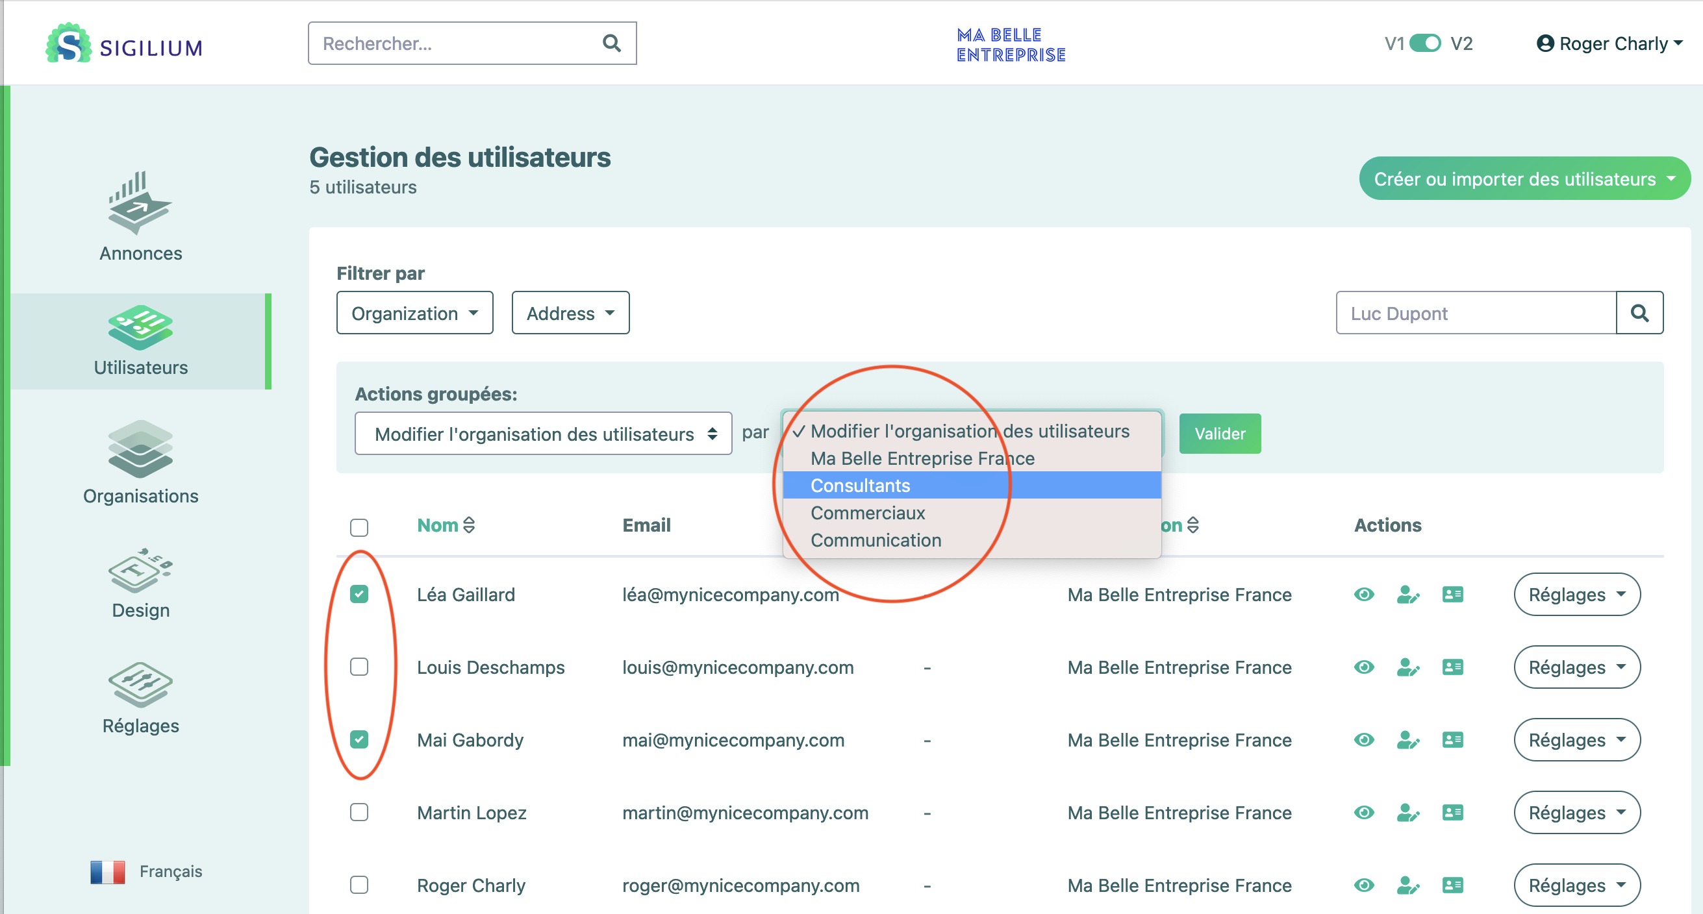Screen dimensions: 1703x914
Task: Toggle the V1/V2 version switch
Action: (x=1424, y=43)
